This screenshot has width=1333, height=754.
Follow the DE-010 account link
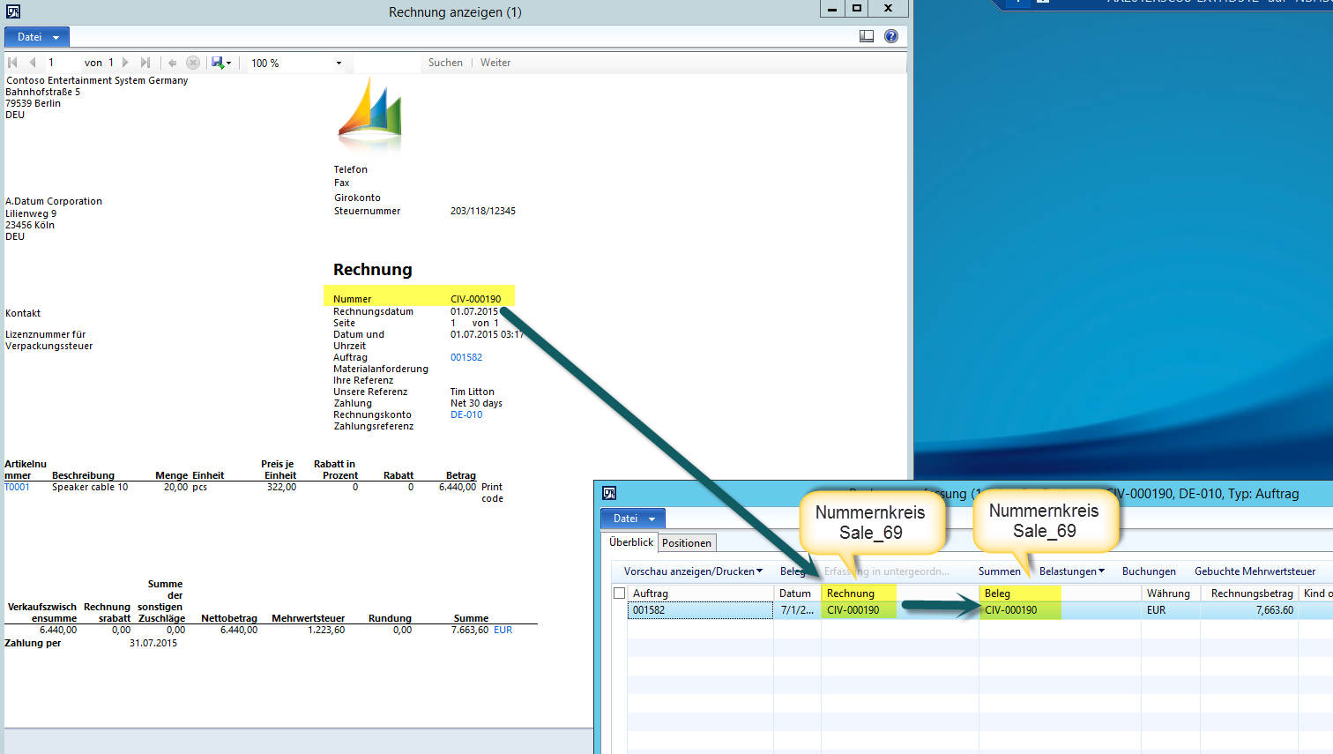[466, 414]
